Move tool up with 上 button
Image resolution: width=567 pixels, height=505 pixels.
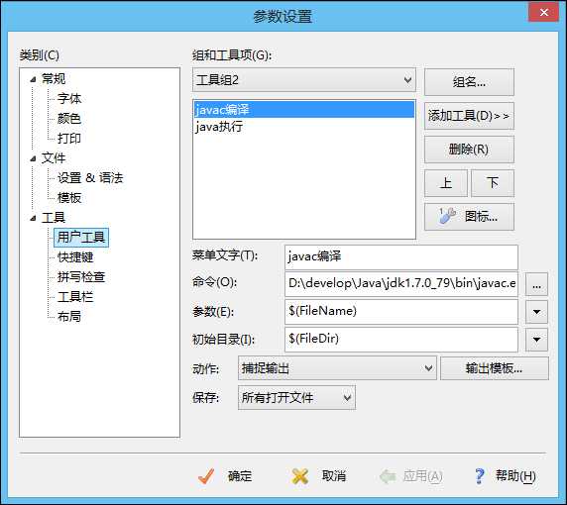[446, 183]
